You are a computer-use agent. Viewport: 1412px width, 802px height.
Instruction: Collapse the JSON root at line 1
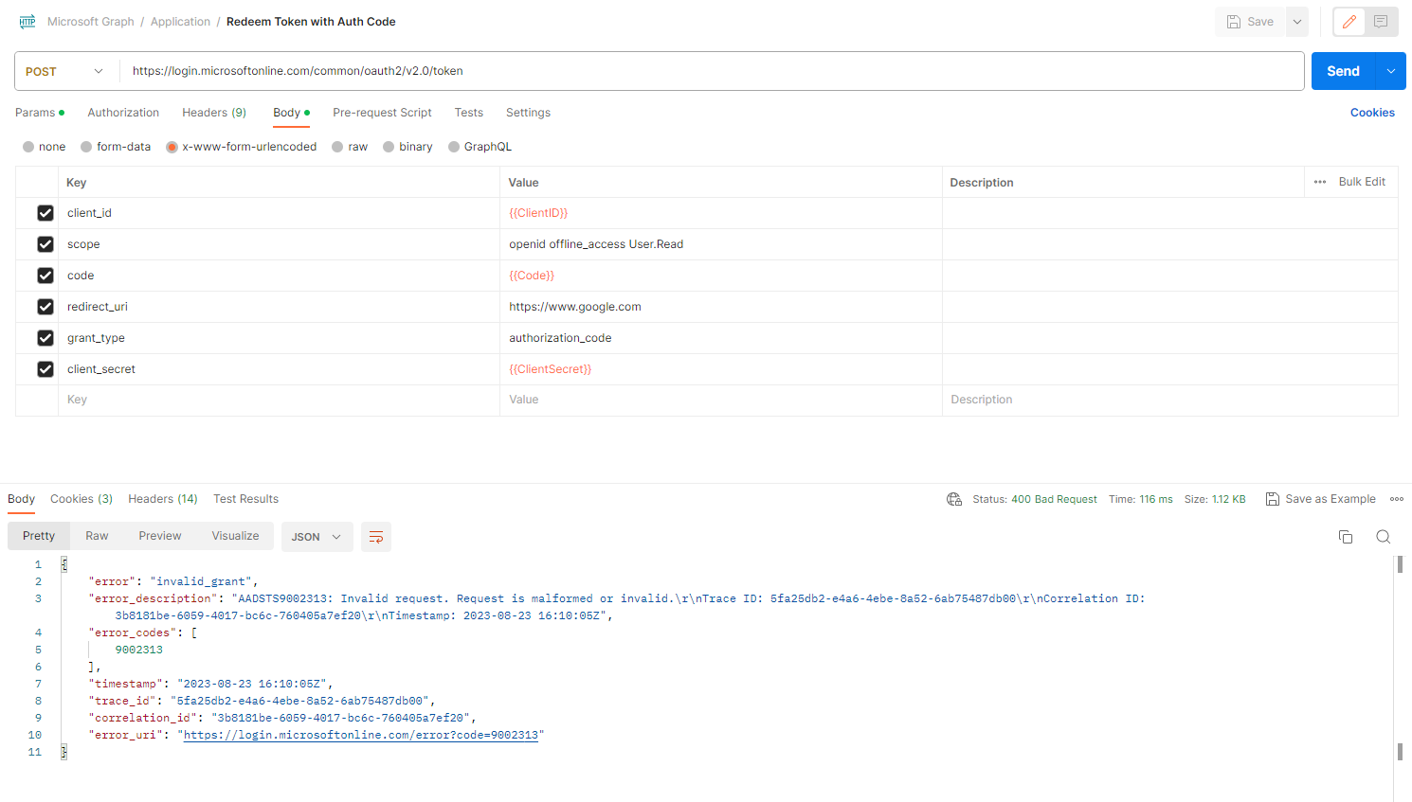[64, 564]
